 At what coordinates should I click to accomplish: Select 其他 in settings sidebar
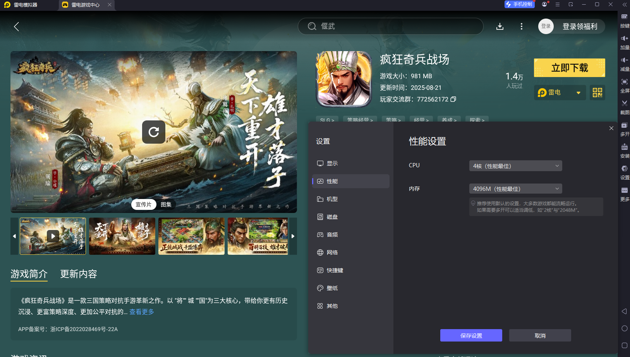351,306
